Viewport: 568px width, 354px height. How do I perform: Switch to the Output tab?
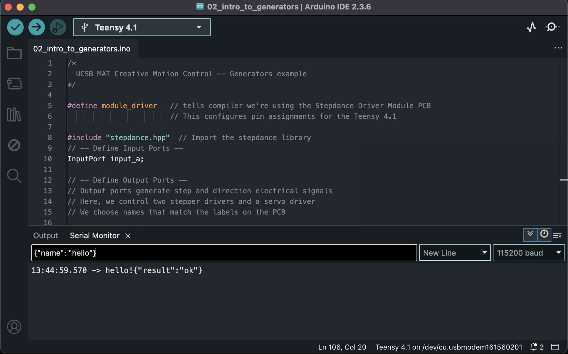tap(46, 236)
